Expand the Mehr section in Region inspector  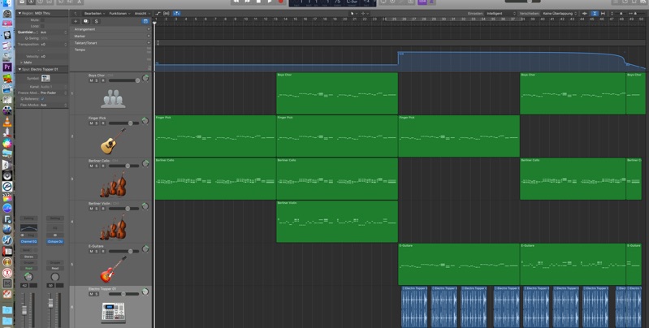point(21,63)
